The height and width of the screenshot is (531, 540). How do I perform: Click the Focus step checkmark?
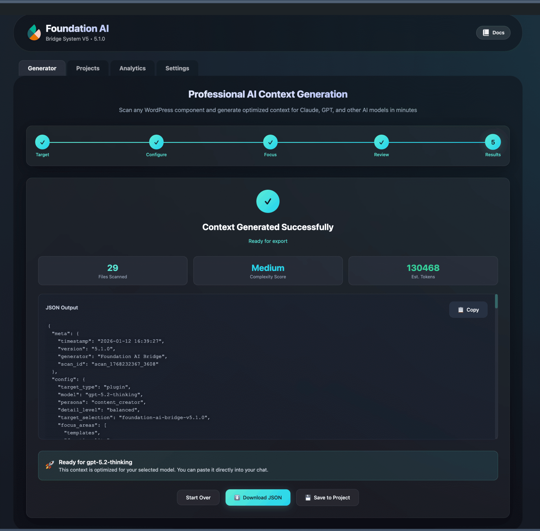(x=270, y=142)
